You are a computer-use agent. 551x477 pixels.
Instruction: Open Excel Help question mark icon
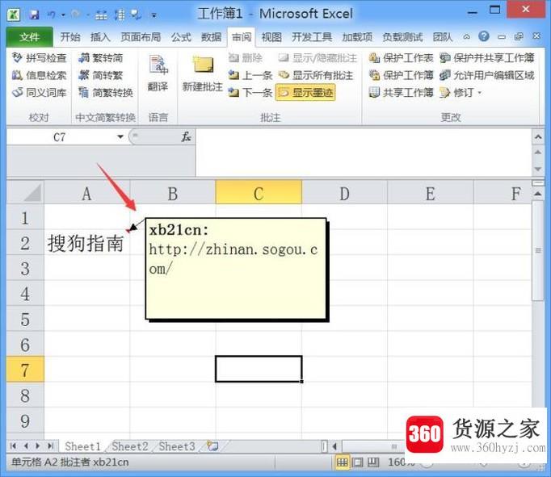pos(484,36)
